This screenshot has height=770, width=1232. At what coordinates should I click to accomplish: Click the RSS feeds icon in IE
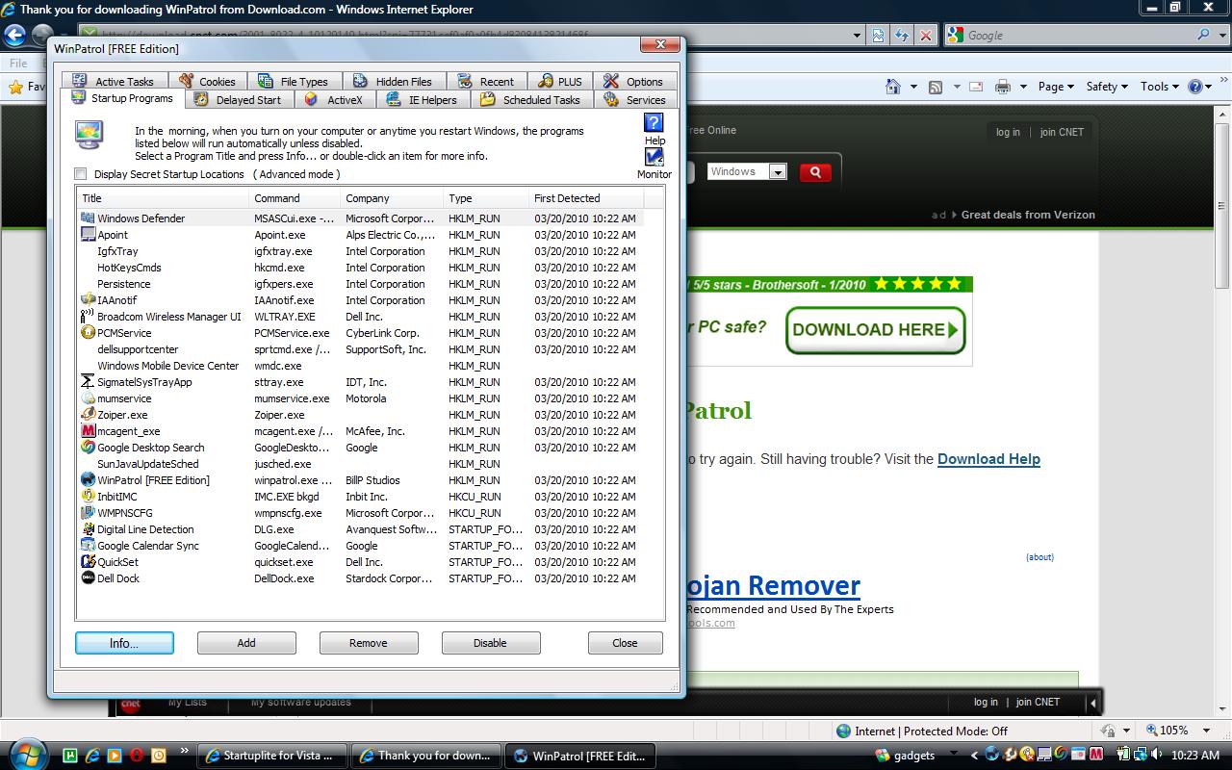[x=935, y=87]
